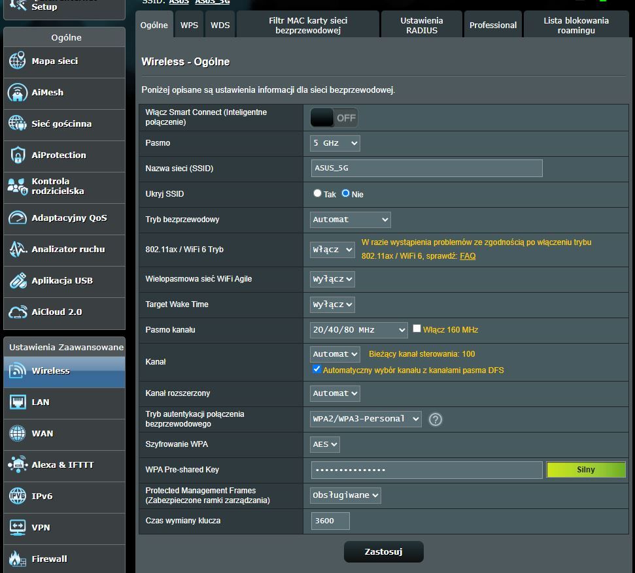Click Nazwa sieci SSID input field
Image resolution: width=635 pixels, height=573 pixels.
tap(426, 168)
